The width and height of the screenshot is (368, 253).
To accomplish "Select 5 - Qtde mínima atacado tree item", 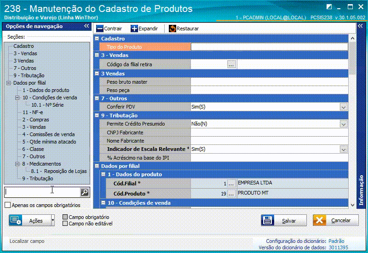I will point(49,142).
